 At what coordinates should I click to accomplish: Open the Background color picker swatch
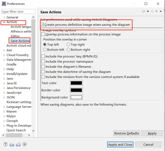76,97
